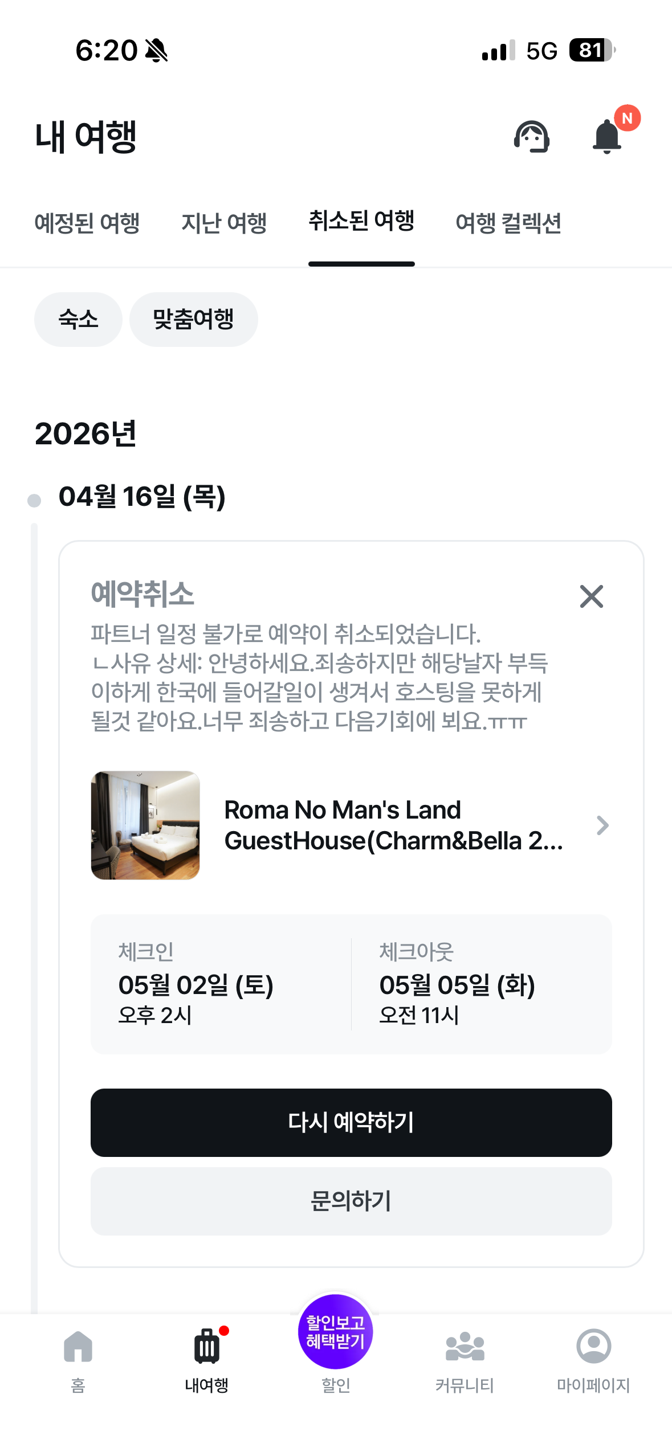Expand Roma No Man's Land listing chevron
This screenshot has height=1456, width=672.
click(x=602, y=825)
